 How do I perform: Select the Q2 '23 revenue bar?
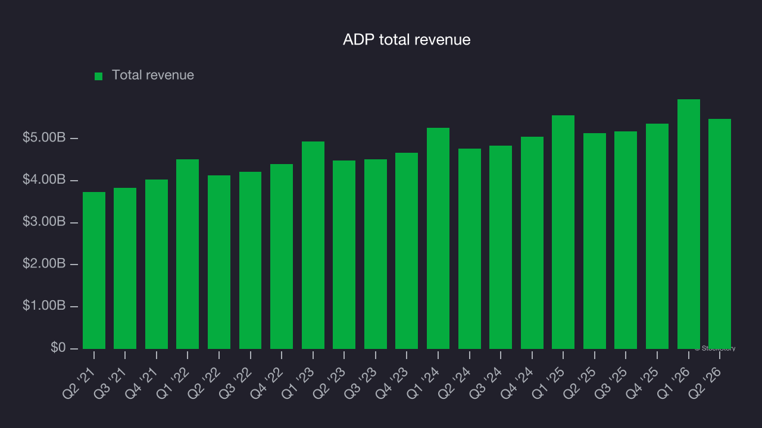[344, 254]
